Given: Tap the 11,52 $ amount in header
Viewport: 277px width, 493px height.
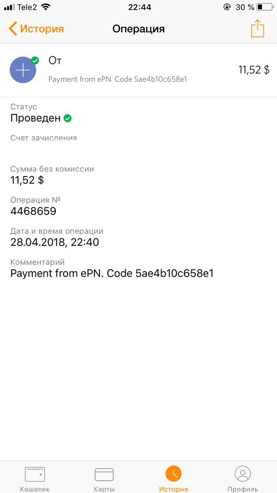Looking at the screenshot, I should coord(254,70).
